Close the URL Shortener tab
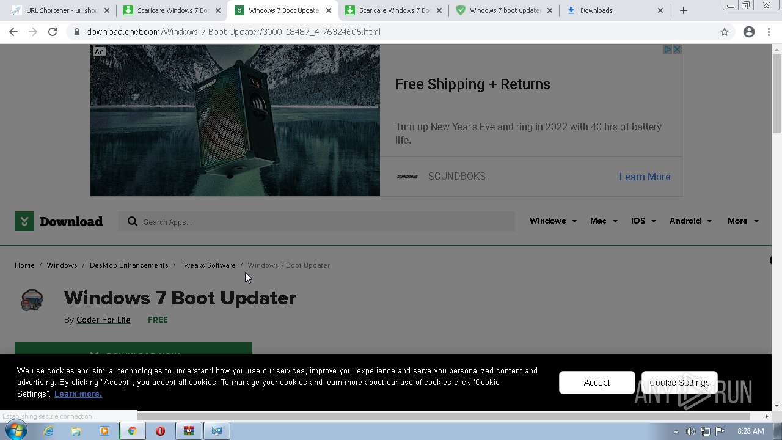Screen dimensions: 782x440 click(107, 10)
